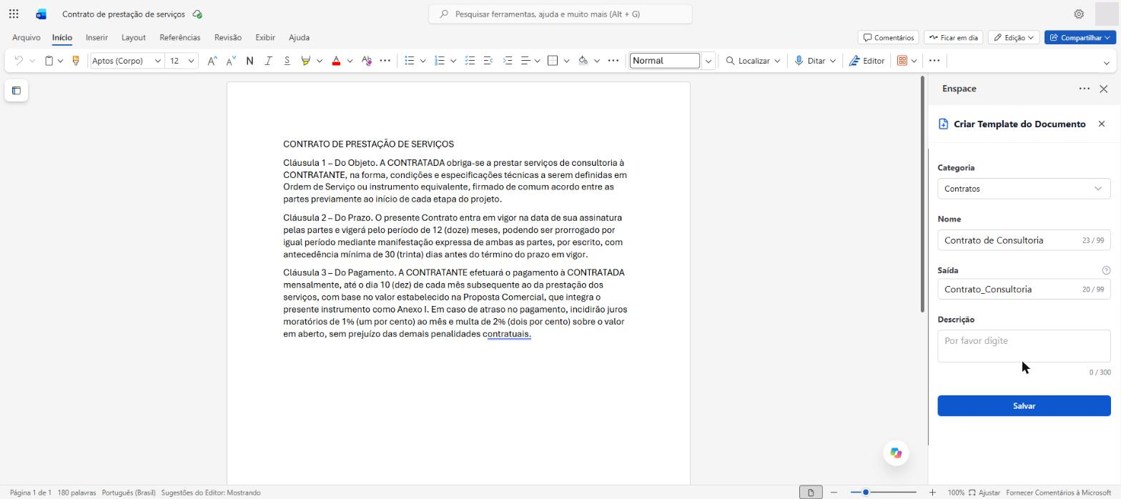
Task: Open the Ajuda tab
Action: click(x=299, y=38)
